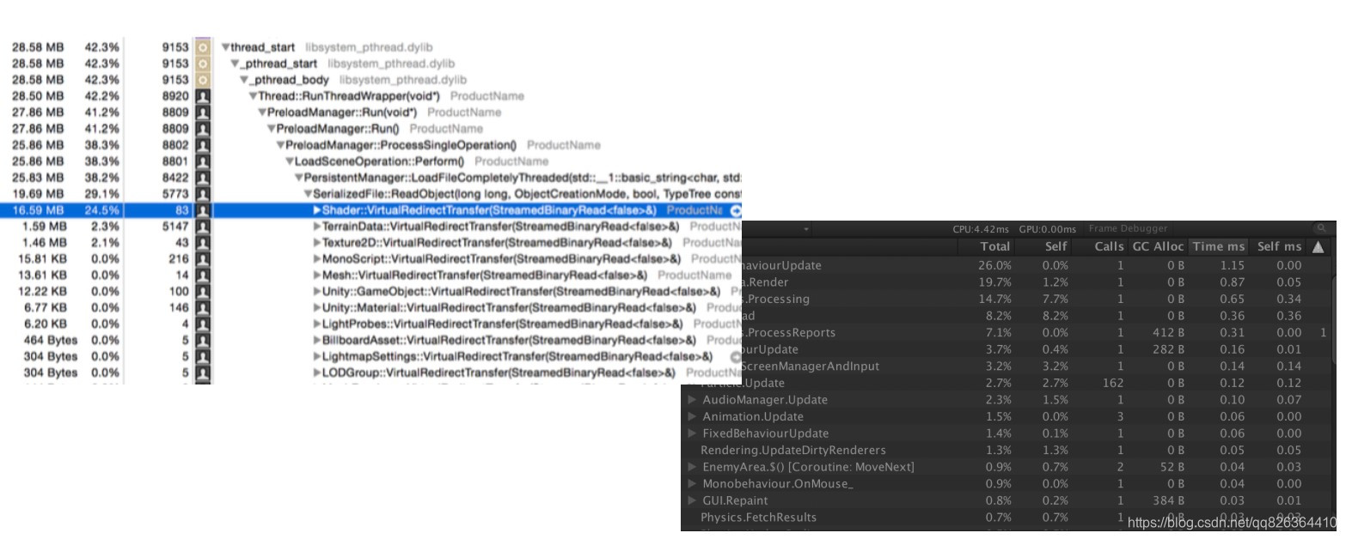Click the gear icon beside thread_start row
1346x539 pixels.
click(203, 47)
